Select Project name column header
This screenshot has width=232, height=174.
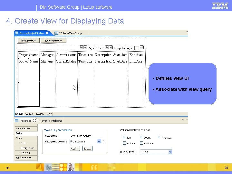pos(29,55)
